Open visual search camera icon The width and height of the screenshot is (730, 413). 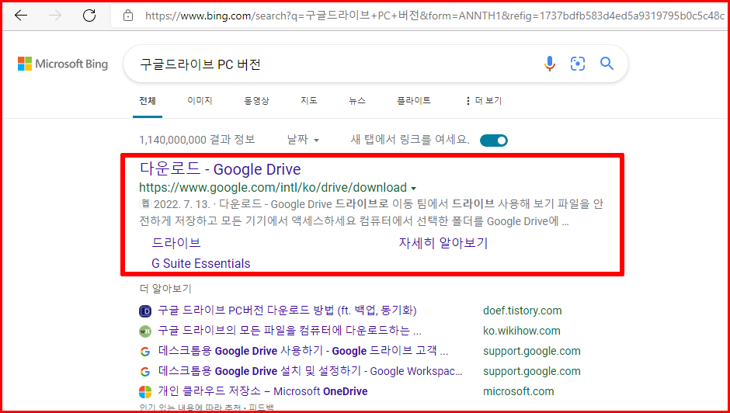tap(577, 64)
